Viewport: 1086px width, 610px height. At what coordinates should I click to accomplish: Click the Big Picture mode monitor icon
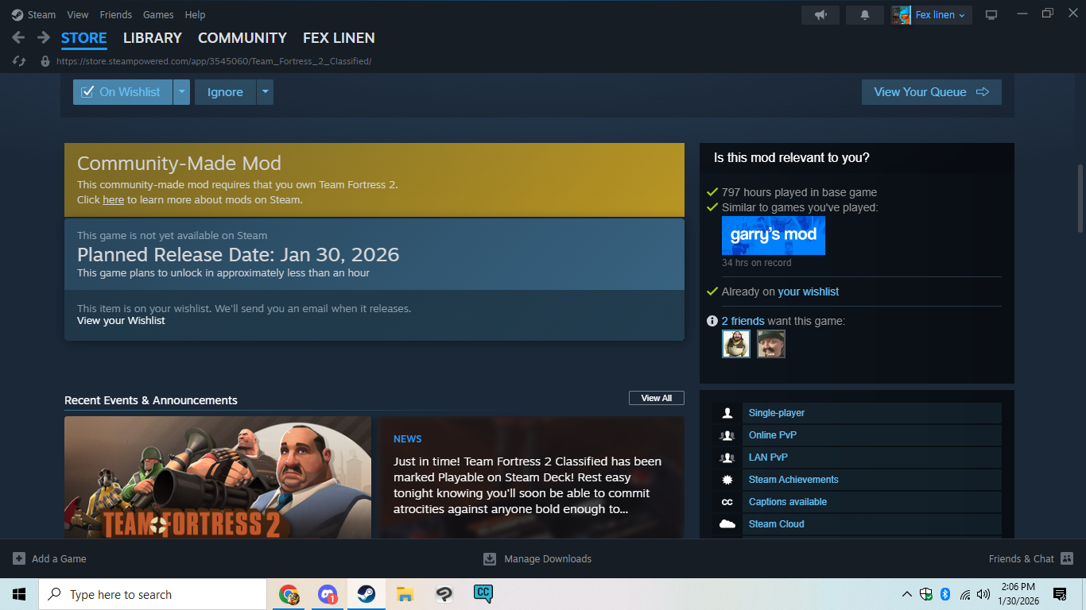(x=991, y=15)
